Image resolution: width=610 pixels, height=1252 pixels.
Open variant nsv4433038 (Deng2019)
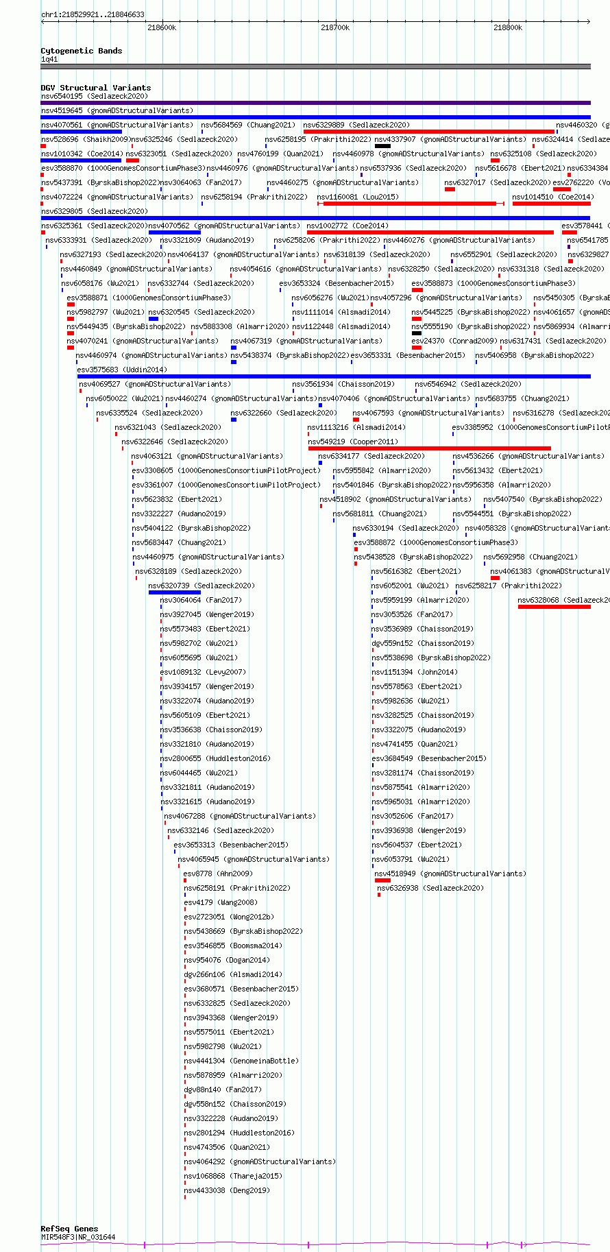[x=227, y=1190]
